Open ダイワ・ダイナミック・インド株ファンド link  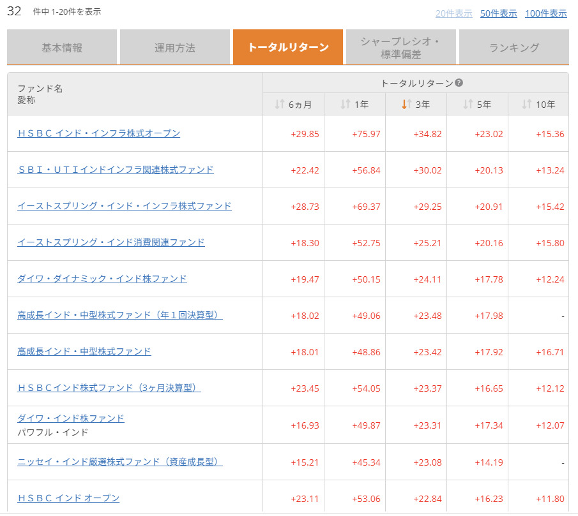point(102,279)
